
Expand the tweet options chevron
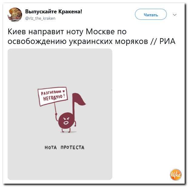[x=175, y=15]
